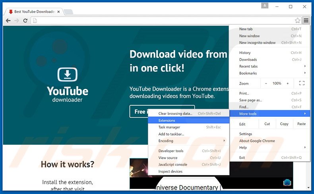314x194 pixels.
Task: Open History from Chrome menu
Action: pos(270,52)
